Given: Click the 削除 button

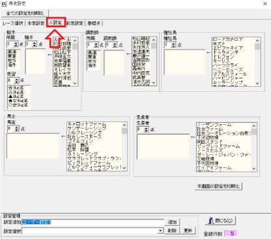Looking at the screenshot, I should (172, 231).
